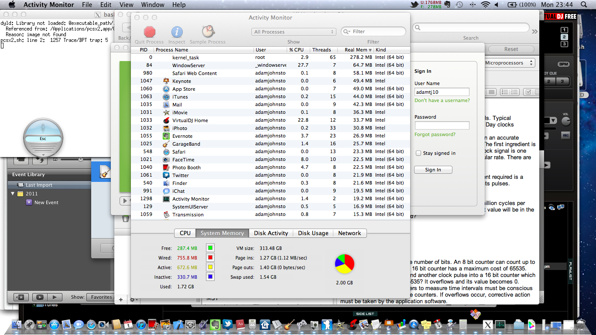Tick the Stay signed in checkbox
Image resolution: width=596 pixels, height=335 pixels.
418,153
